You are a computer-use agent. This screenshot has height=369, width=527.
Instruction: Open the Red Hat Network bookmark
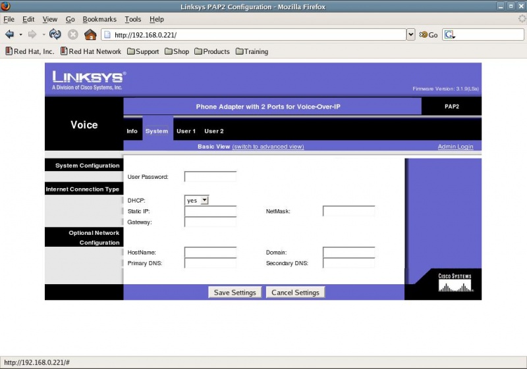91,51
